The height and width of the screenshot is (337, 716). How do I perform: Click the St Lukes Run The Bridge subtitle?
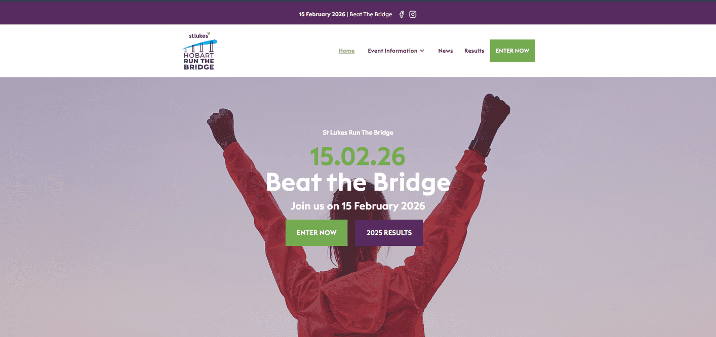[358, 133]
